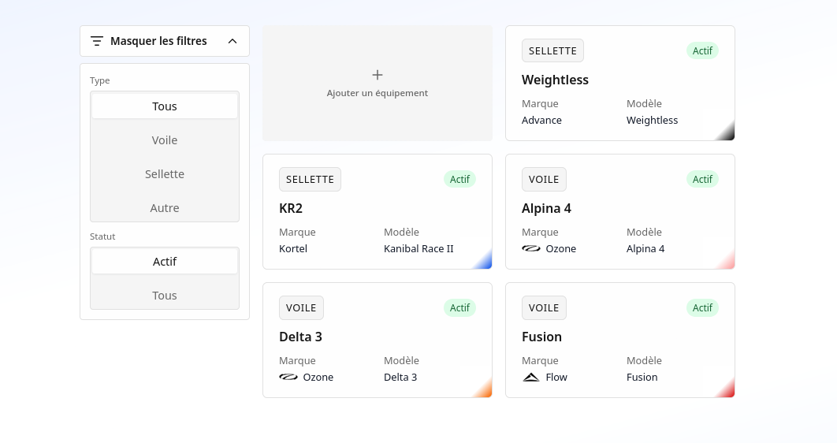
Task: Click Fusion model value text
Action: point(642,378)
